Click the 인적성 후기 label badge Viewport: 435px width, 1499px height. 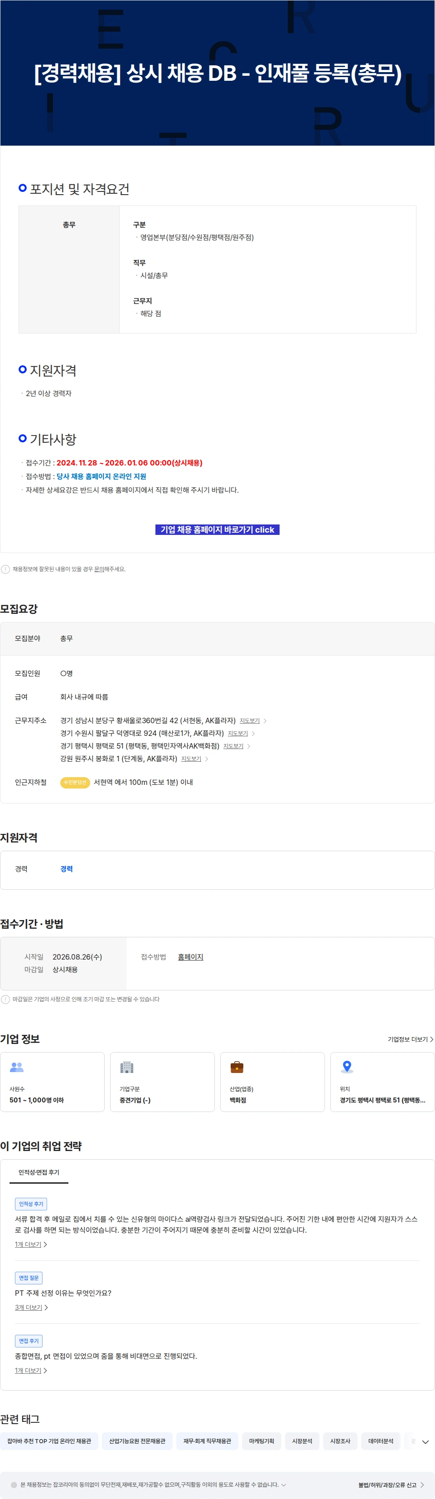tap(31, 1204)
